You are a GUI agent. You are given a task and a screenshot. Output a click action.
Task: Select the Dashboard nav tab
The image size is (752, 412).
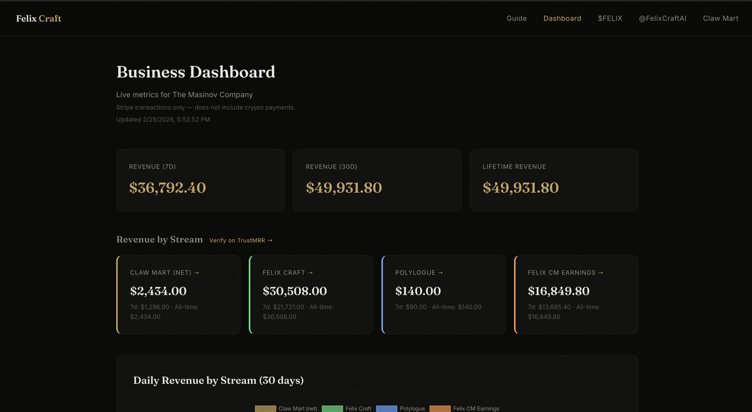point(562,18)
